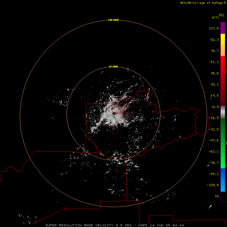227x227 pixels.
Task: Click the [KT] units label
Action: tap(215, 17)
